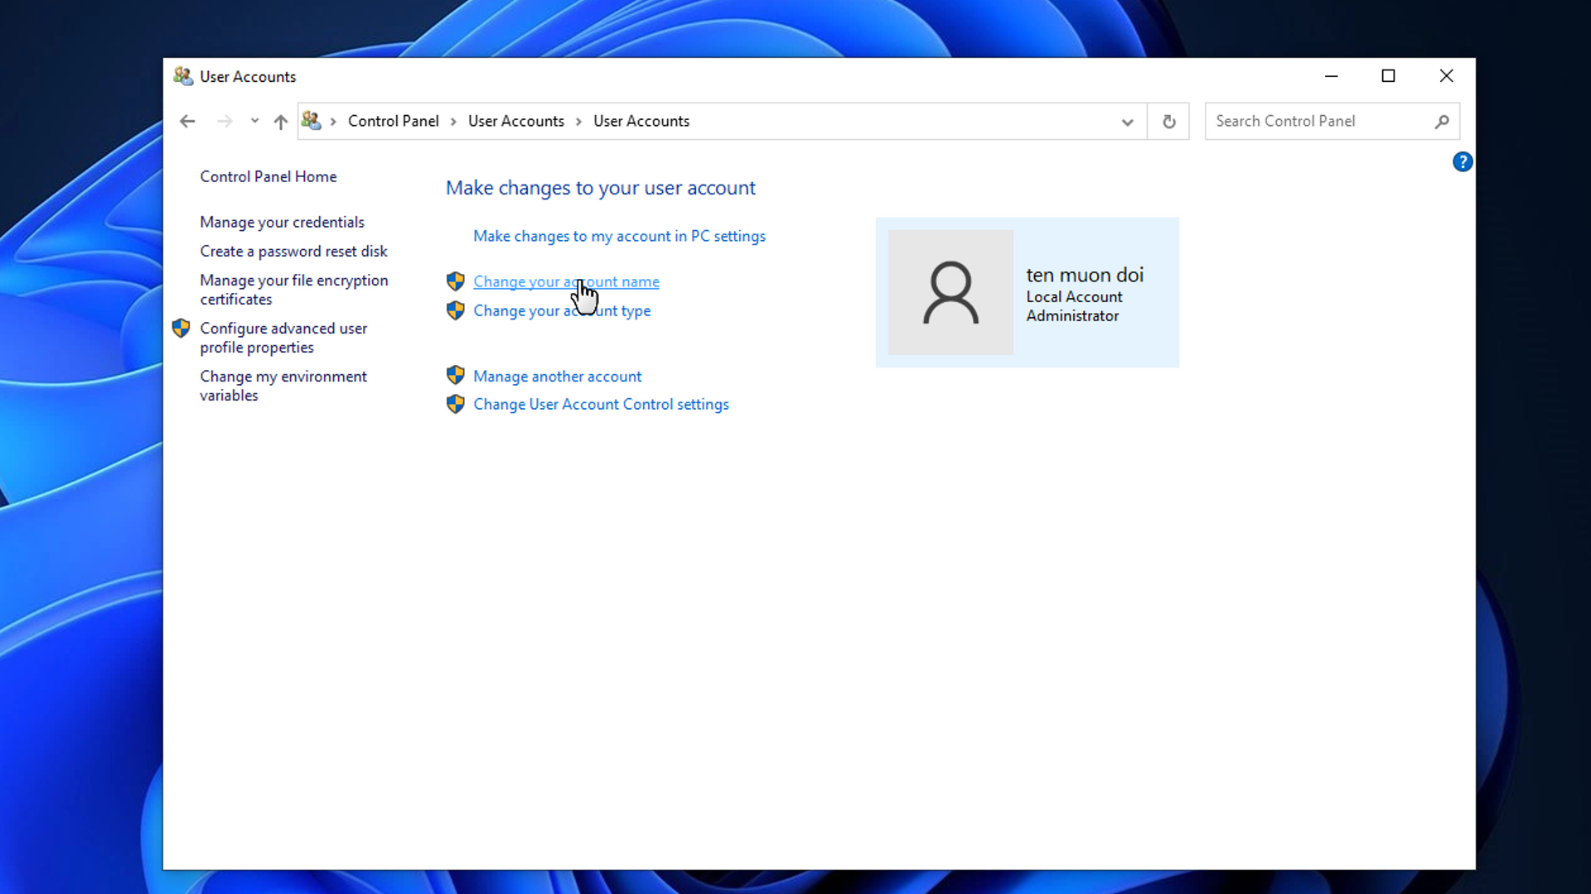Expand chevron after first User Accounts breadcrumb
The height and width of the screenshot is (894, 1591).
coord(578,122)
